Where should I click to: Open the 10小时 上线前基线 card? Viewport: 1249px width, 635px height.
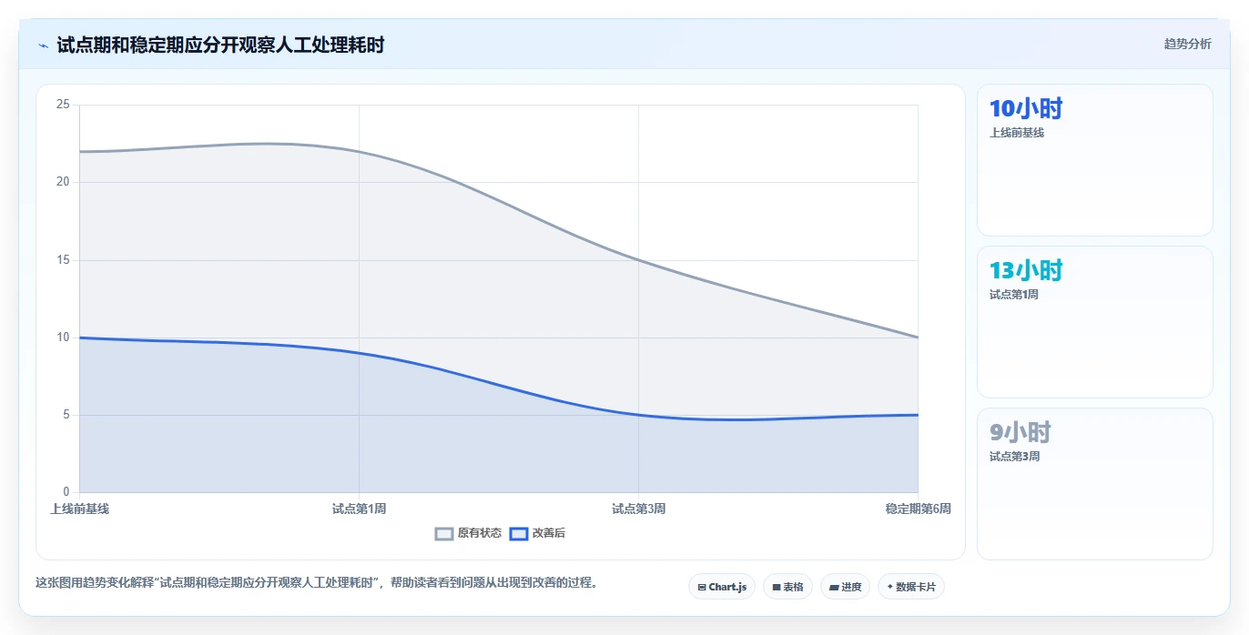click(1095, 160)
